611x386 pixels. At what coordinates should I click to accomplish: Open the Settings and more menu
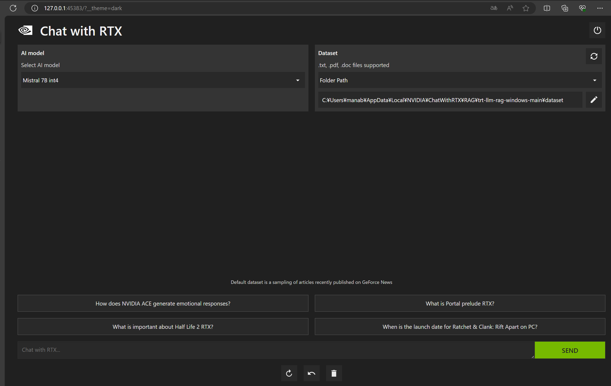pos(600,8)
